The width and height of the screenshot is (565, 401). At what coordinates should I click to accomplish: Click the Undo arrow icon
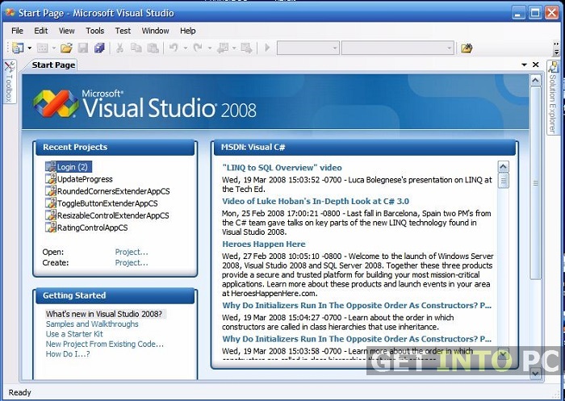coord(174,47)
